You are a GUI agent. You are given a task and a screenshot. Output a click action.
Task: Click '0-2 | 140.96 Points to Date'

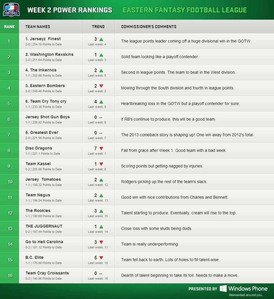[44, 278]
